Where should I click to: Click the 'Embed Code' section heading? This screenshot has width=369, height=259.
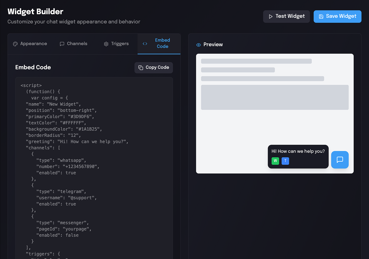pyautogui.click(x=33, y=67)
